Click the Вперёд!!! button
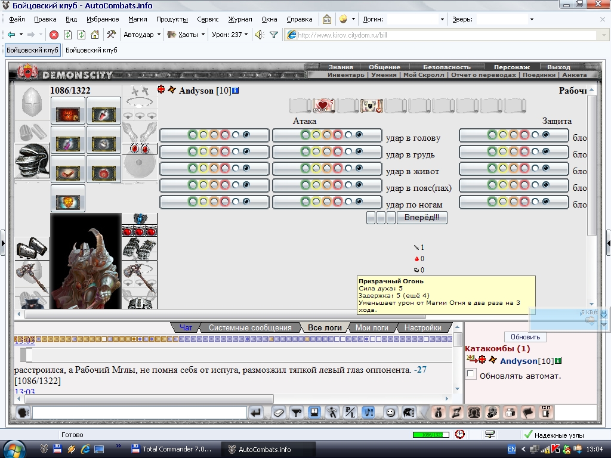The width and height of the screenshot is (611, 458). point(422,217)
